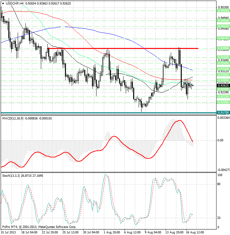Click the 9 Aug 04:00 time label

[x=153, y=232]
